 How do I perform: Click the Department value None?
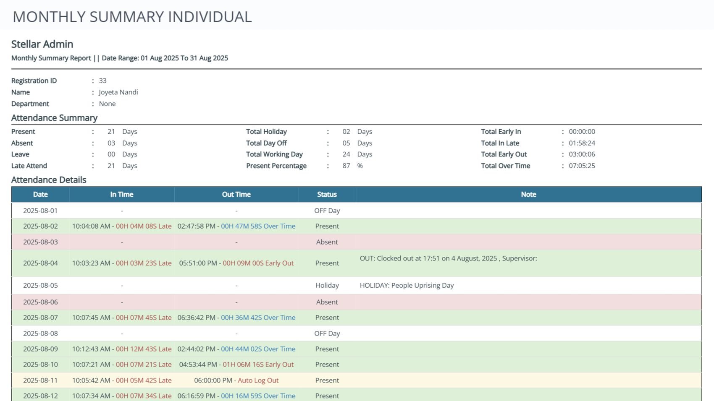point(108,104)
